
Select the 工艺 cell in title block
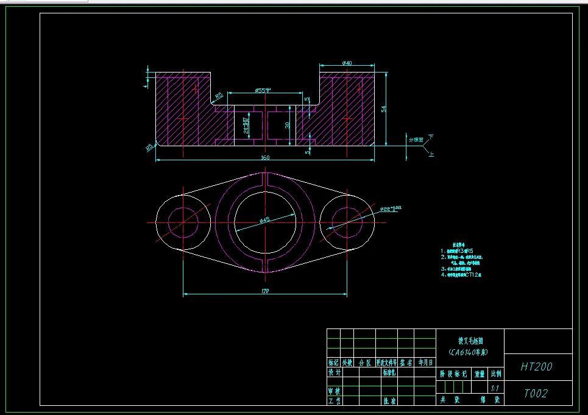(x=335, y=401)
